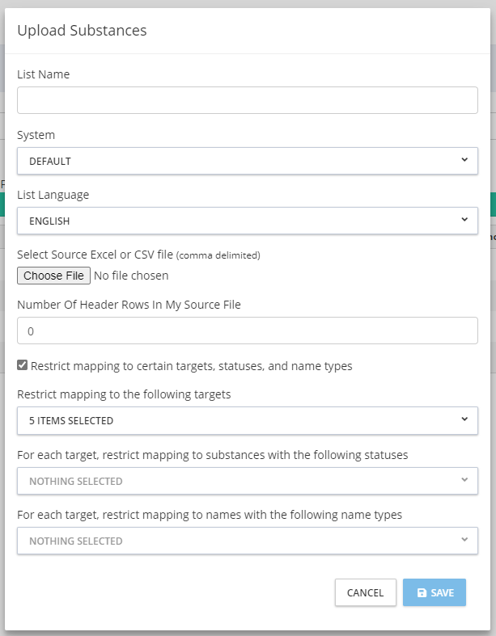Screen dimensions: 496x636
Task: Click the chevron on the targets dropdown
Action: (x=464, y=419)
